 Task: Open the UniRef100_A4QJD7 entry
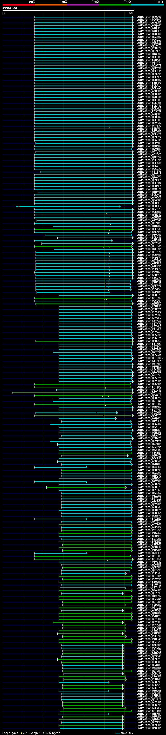[x=149, y=22]
